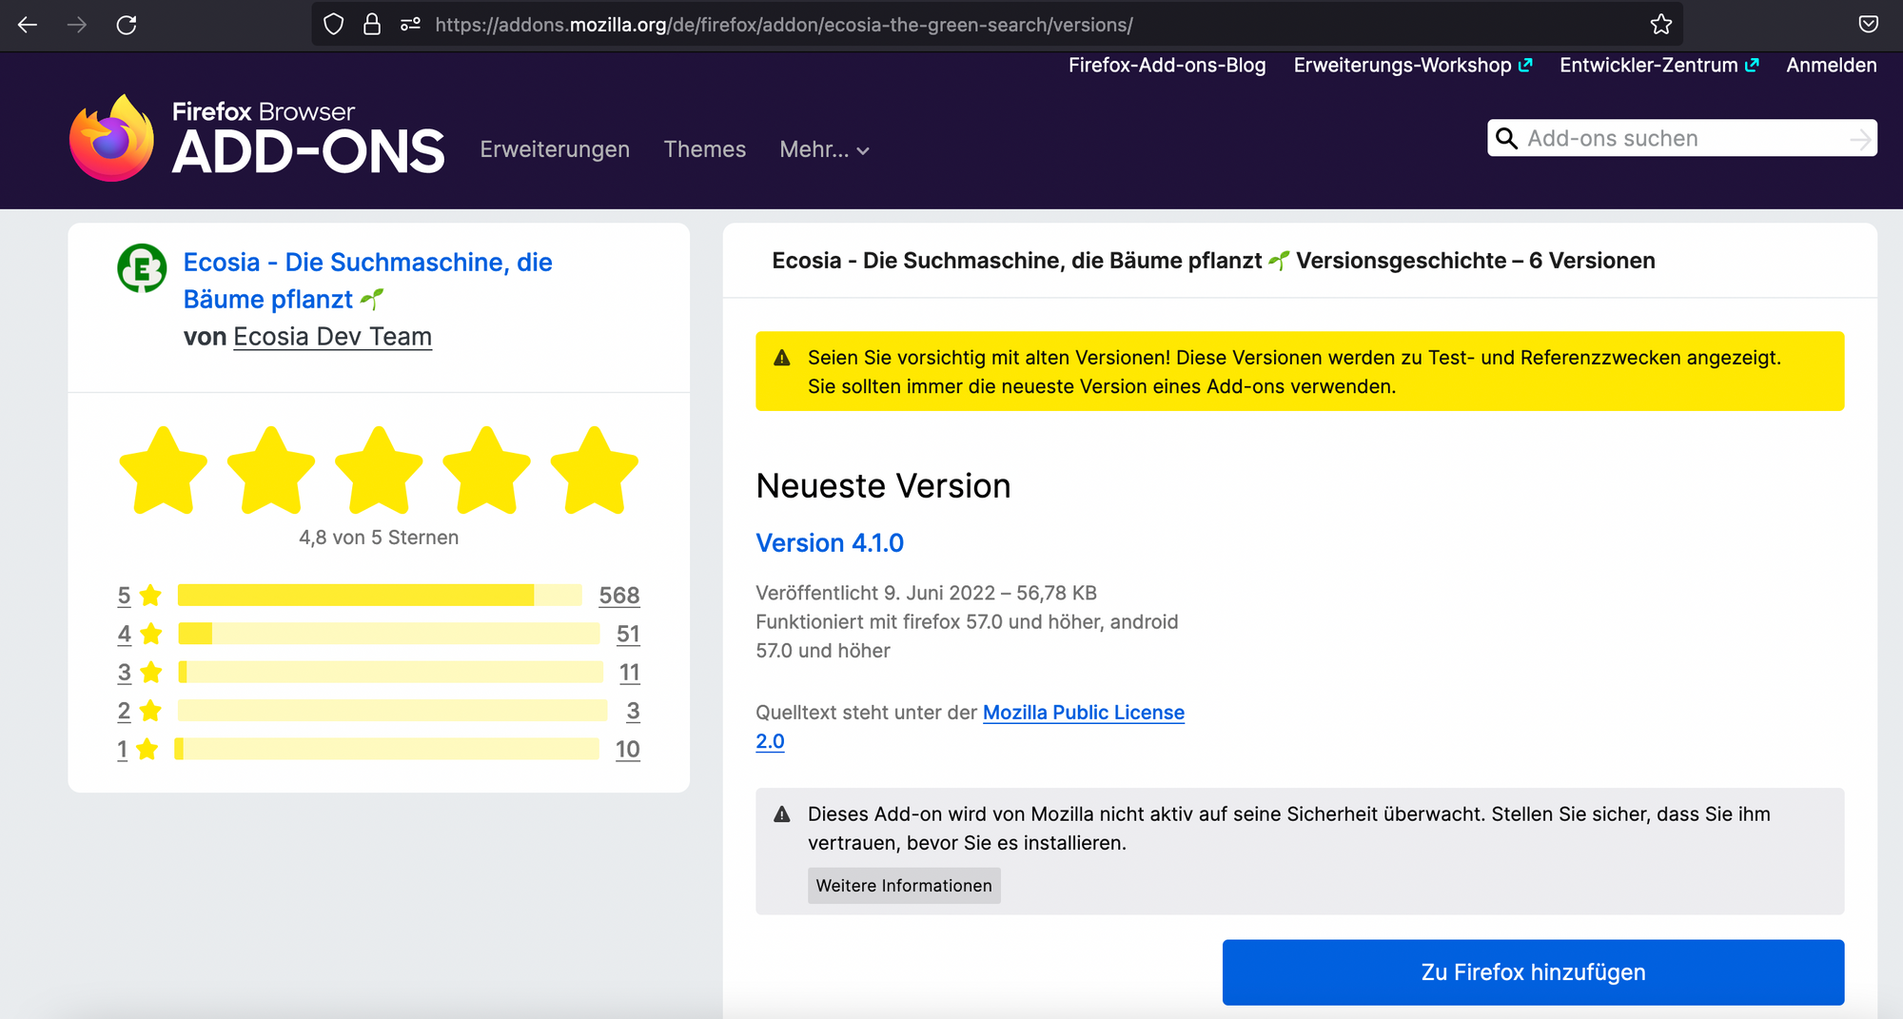Open the 51 four-star reviews count
The height and width of the screenshot is (1019, 1903).
628,634
